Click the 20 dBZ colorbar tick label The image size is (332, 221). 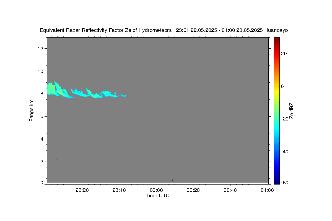(284, 54)
